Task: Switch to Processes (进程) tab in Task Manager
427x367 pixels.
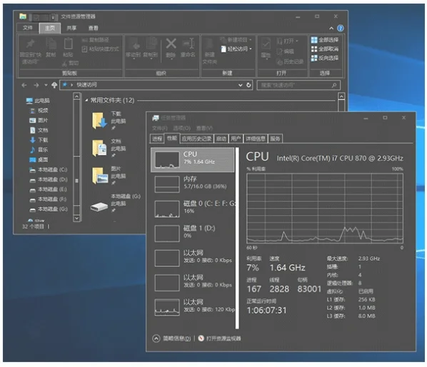Action: pos(157,139)
